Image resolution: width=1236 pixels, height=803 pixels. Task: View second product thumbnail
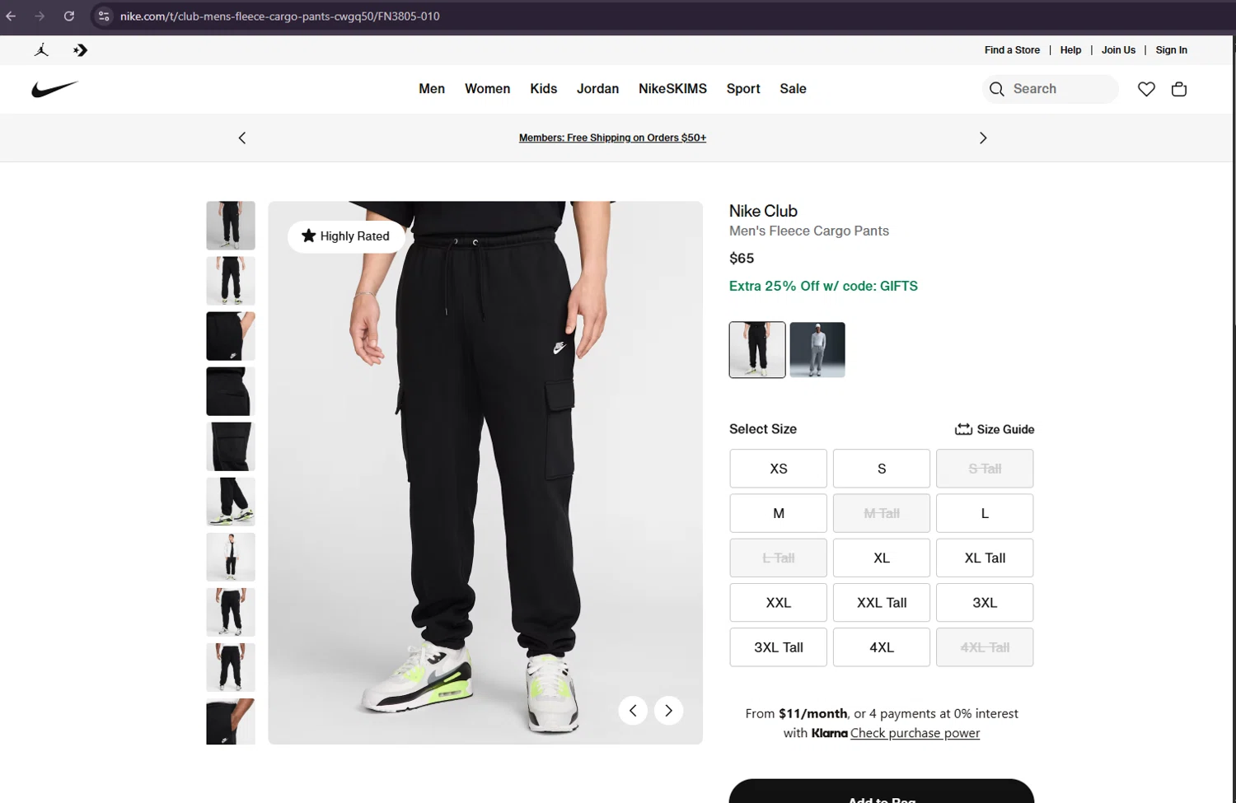tap(231, 281)
